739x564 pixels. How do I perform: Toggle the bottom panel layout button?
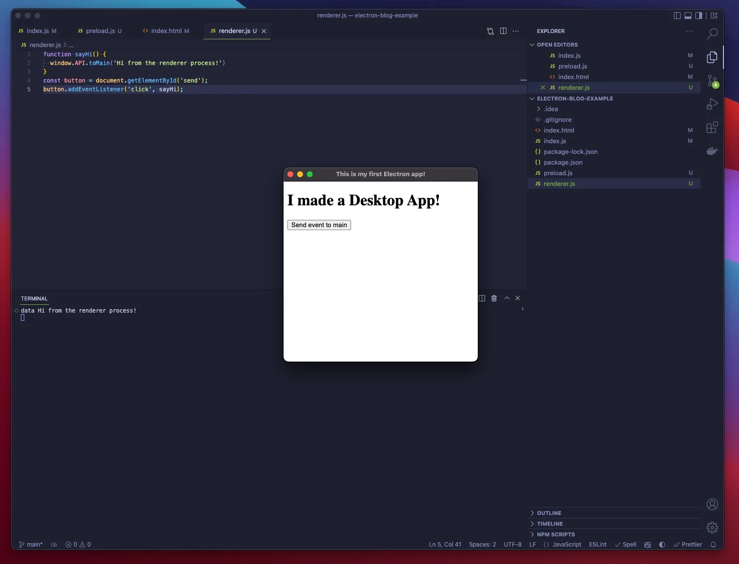[688, 16]
